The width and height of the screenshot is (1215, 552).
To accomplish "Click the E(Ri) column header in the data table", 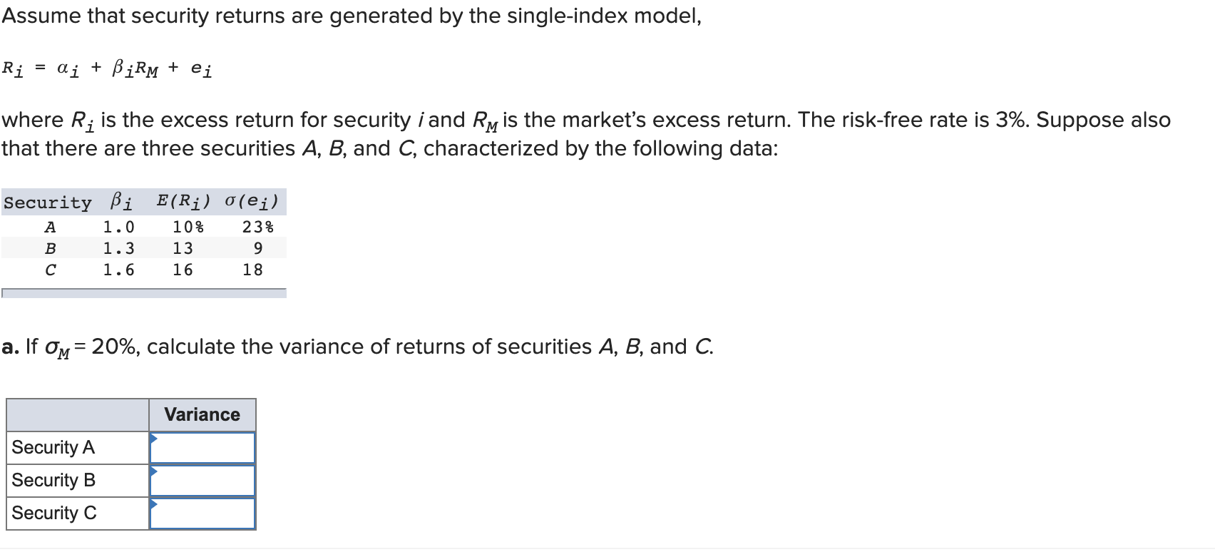I will coord(183,202).
